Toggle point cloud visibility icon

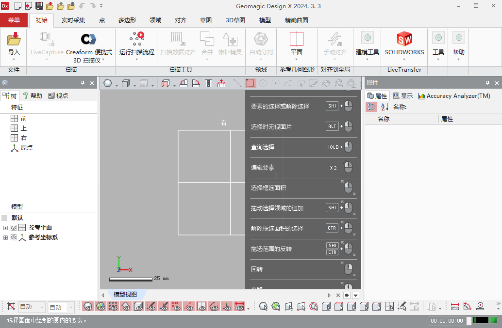pos(113,307)
